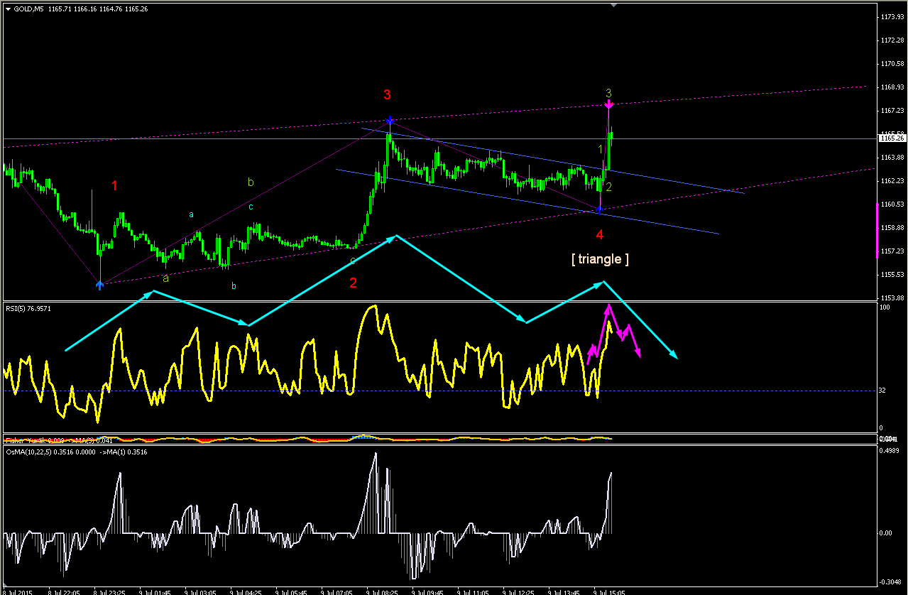Click price level 1157.23 on the axis
The image size is (908, 595).
(x=892, y=251)
